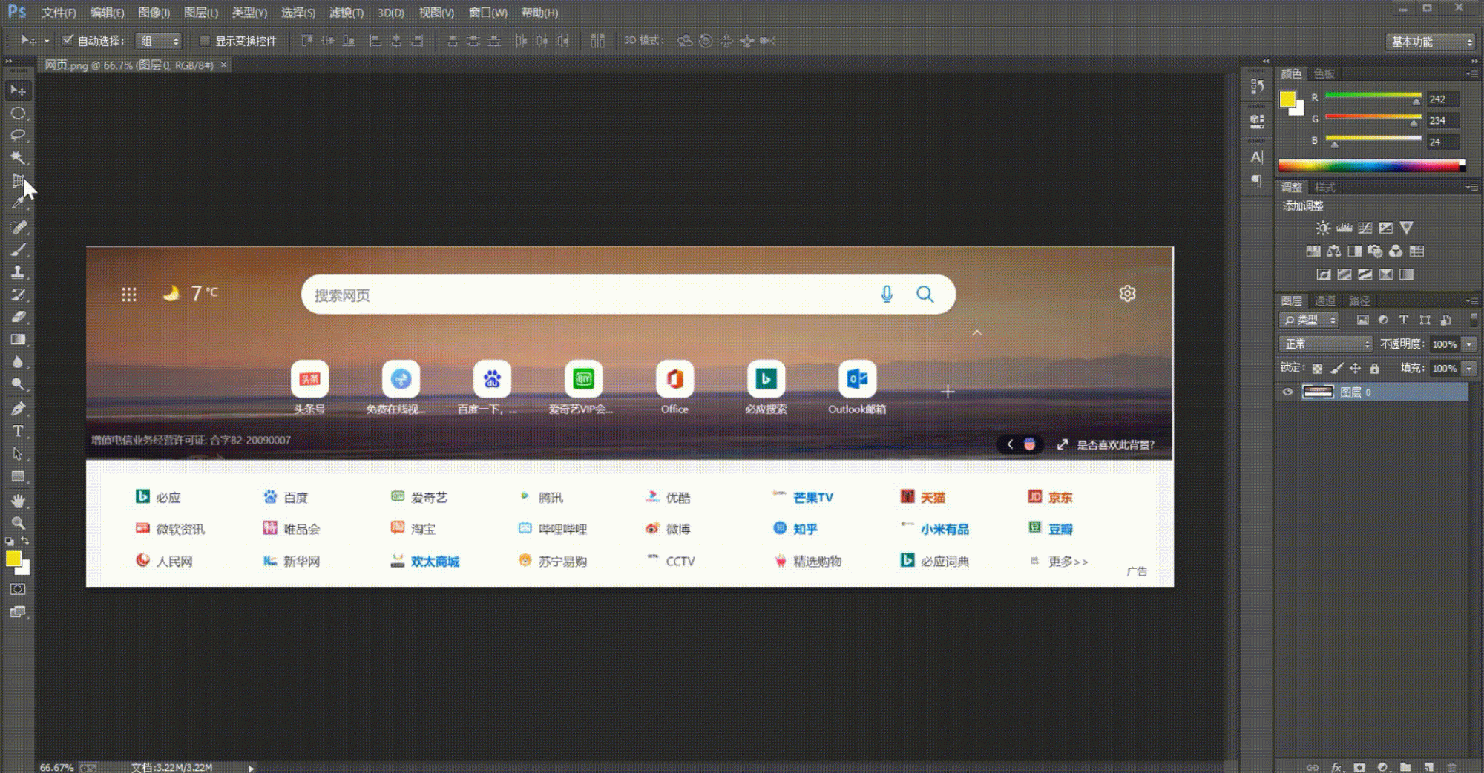This screenshot has height=773, width=1484.
Task: Select the Blur droplet tool
Action: [18, 362]
